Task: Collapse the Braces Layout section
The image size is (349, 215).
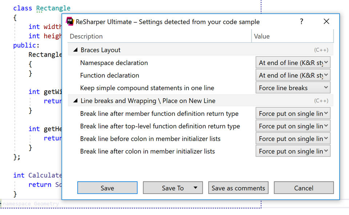Action: pos(75,50)
